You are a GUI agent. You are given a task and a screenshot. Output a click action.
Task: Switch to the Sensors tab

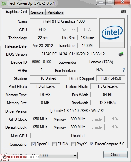tap(37, 12)
